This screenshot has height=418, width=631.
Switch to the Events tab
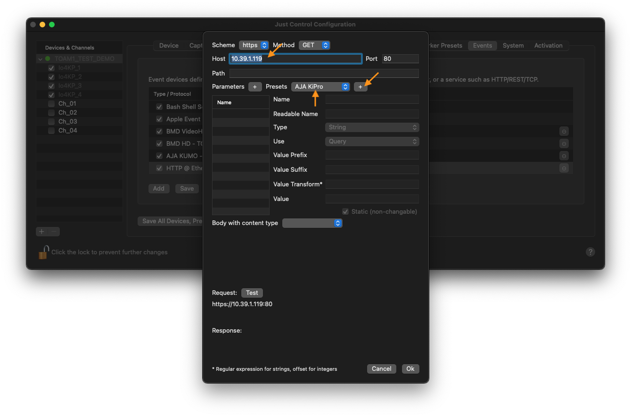[483, 46]
